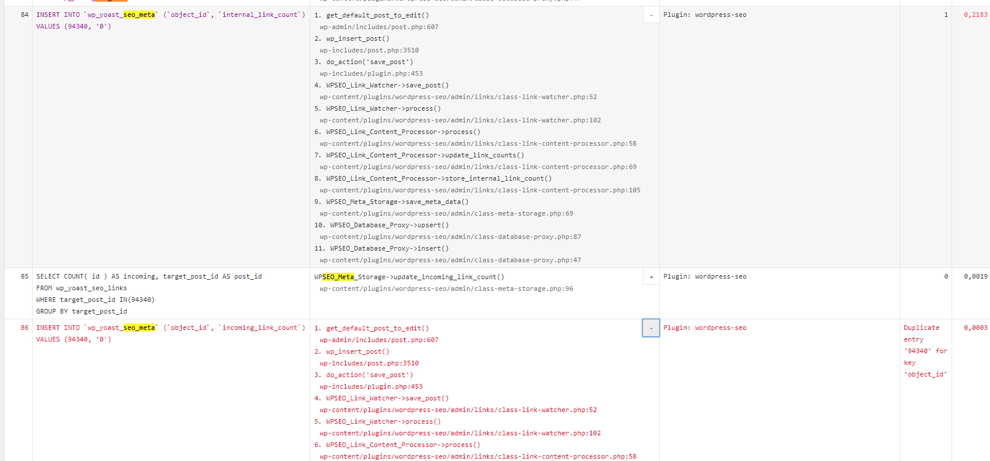Select the SELECT COUNT incoming query text

149,294
